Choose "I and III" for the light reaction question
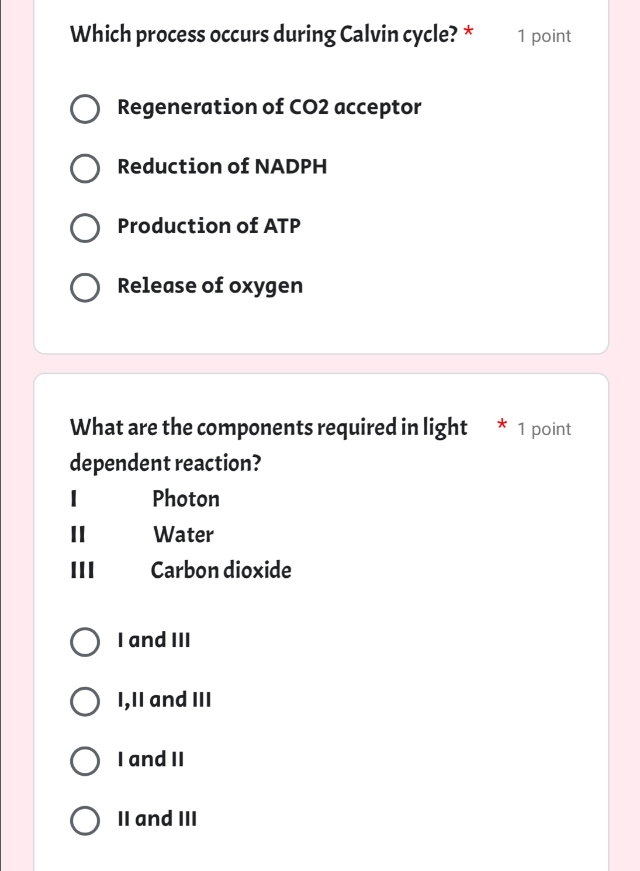 pos(85,641)
